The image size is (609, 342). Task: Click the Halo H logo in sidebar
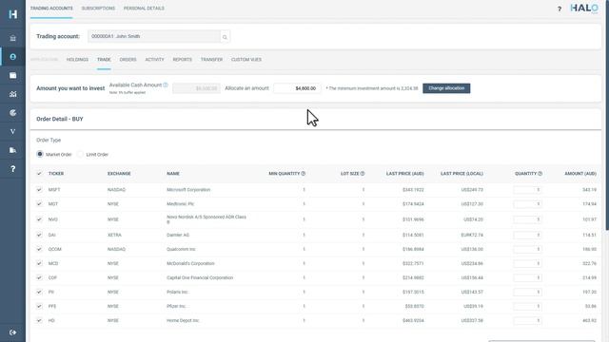pyautogui.click(x=12, y=14)
